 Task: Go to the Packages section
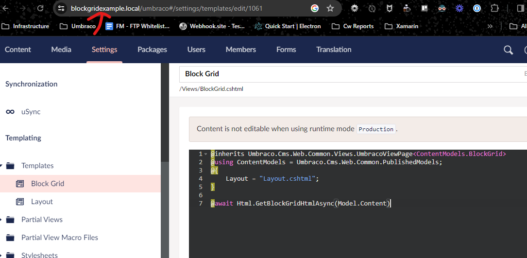click(x=152, y=50)
